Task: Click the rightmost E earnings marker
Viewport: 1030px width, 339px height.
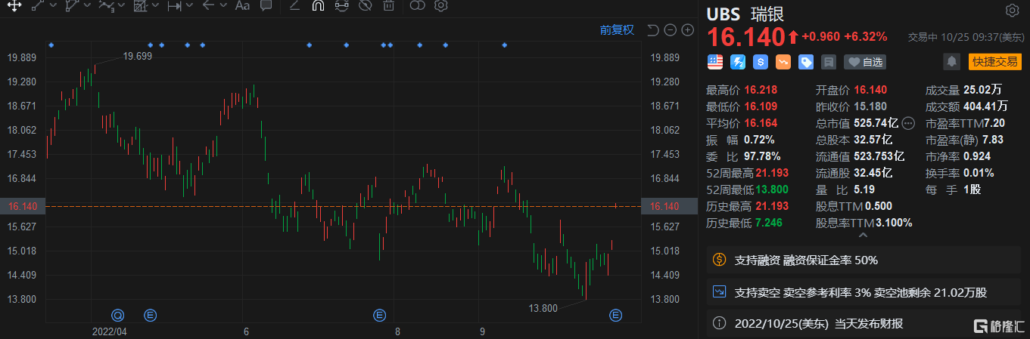Action: pyautogui.click(x=616, y=314)
